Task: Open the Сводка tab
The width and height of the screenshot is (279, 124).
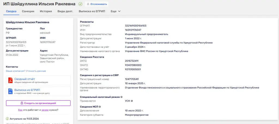Action: click(11, 11)
